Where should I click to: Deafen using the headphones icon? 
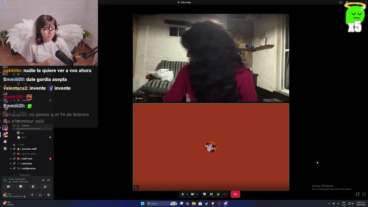pyautogui.click(x=40, y=195)
